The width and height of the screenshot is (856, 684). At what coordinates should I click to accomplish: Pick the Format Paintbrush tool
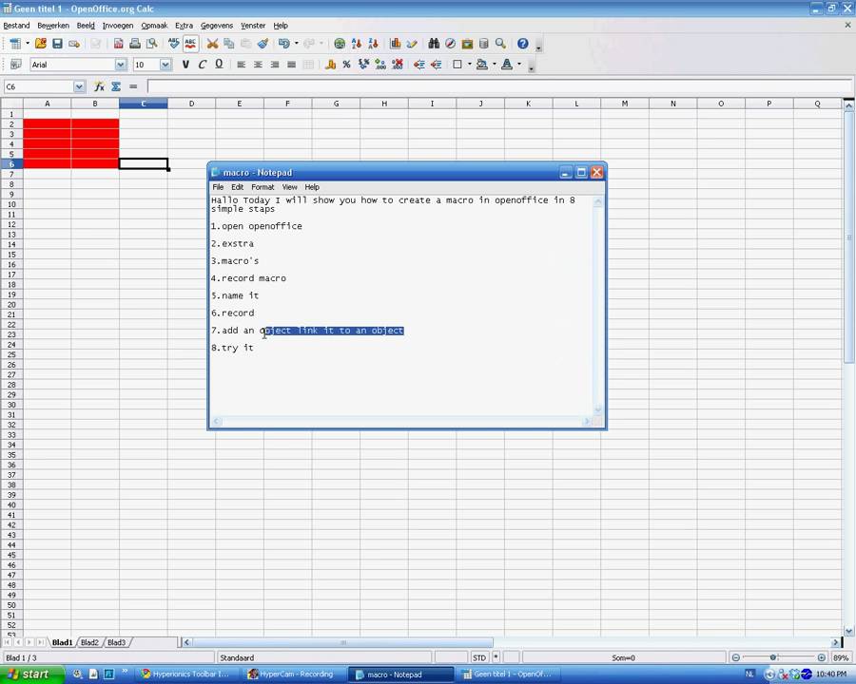(263, 44)
